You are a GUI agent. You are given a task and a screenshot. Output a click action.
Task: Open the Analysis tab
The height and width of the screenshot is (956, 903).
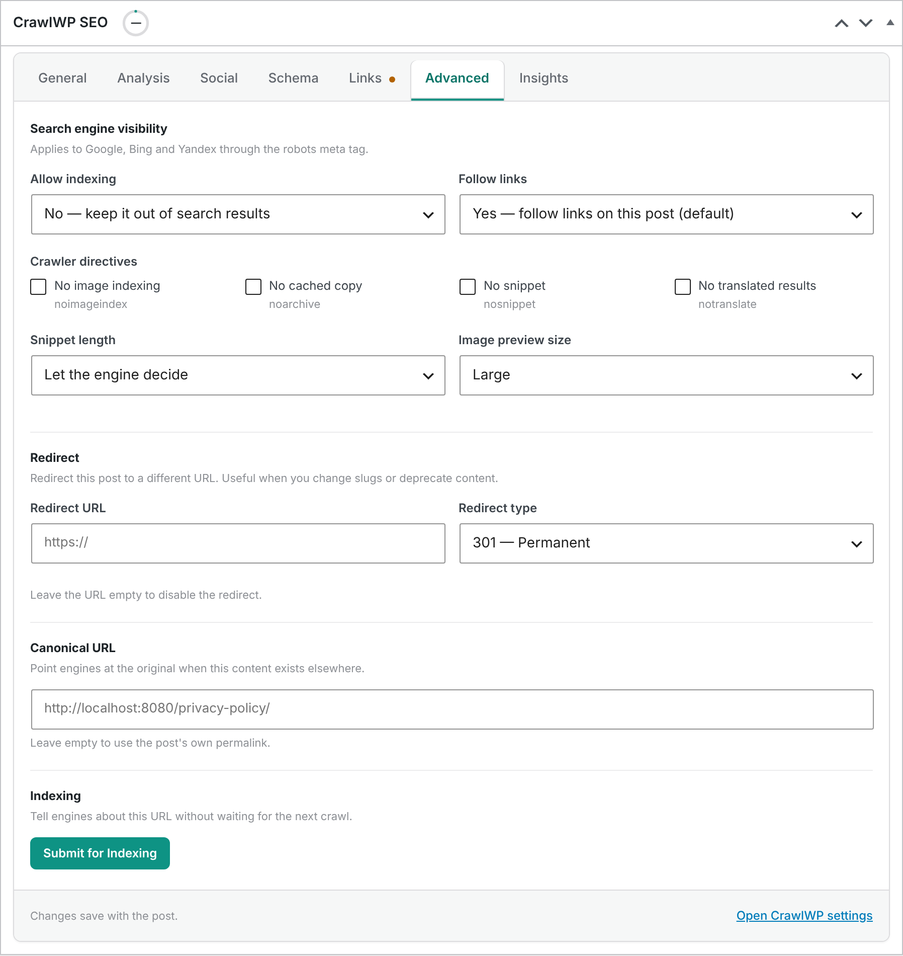(143, 78)
